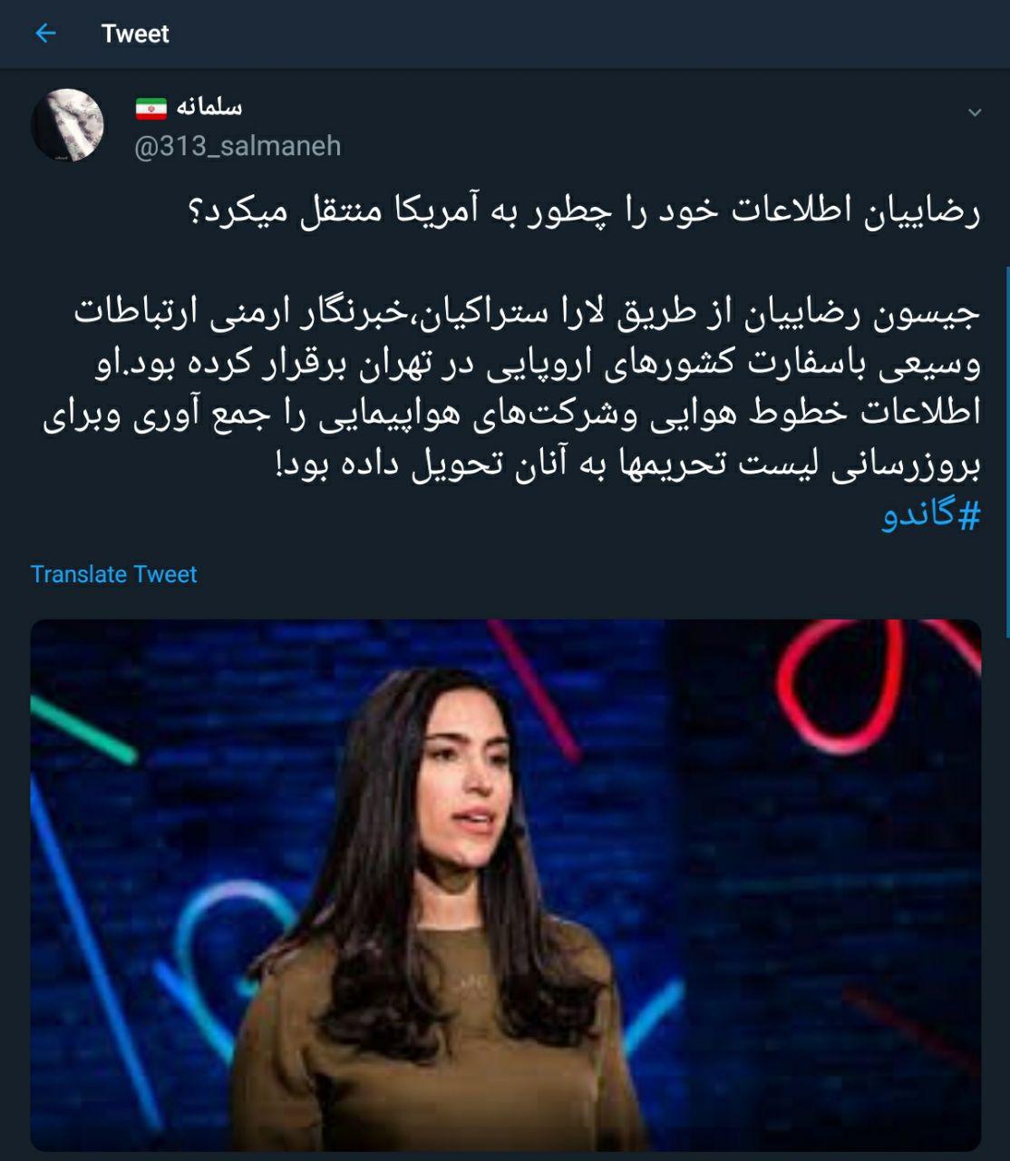The height and width of the screenshot is (1161, 1010).
Task: Click the green neon line in the photo
Action: coord(83,727)
